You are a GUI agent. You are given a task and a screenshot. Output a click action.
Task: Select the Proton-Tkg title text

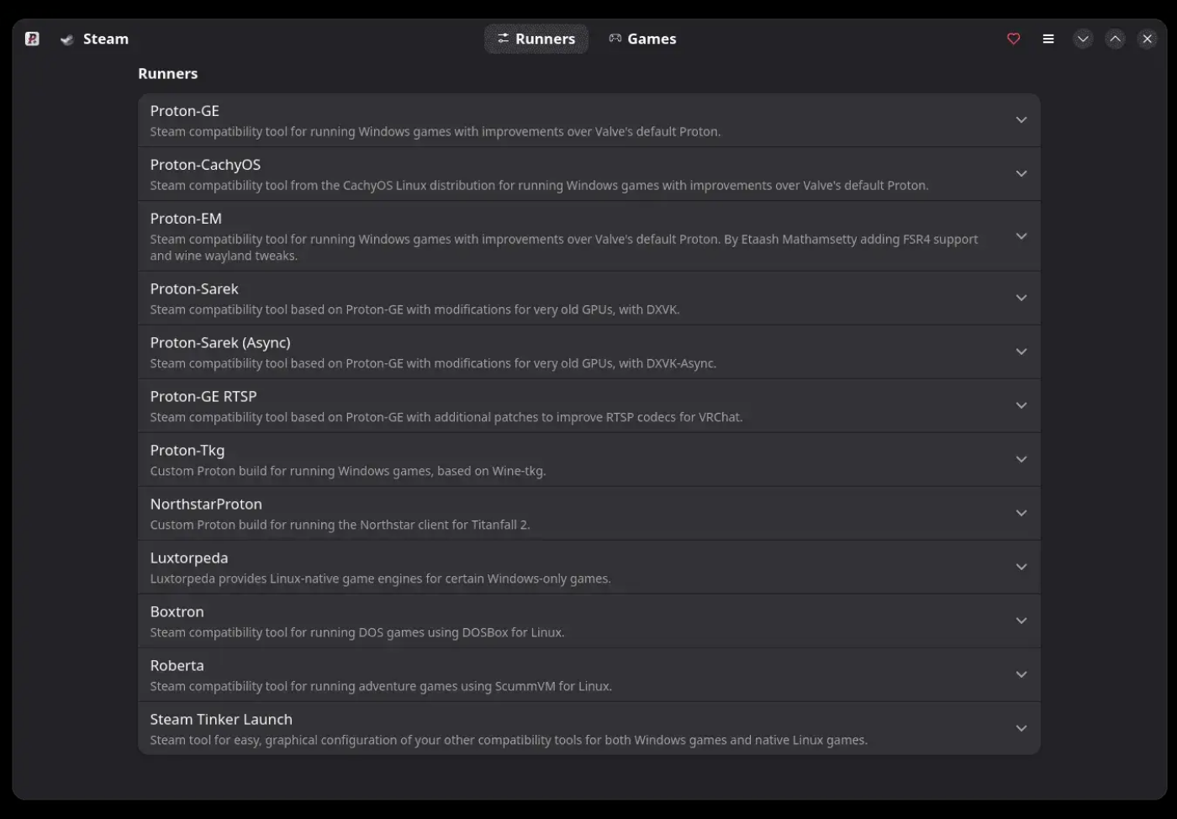pos(187,451)
